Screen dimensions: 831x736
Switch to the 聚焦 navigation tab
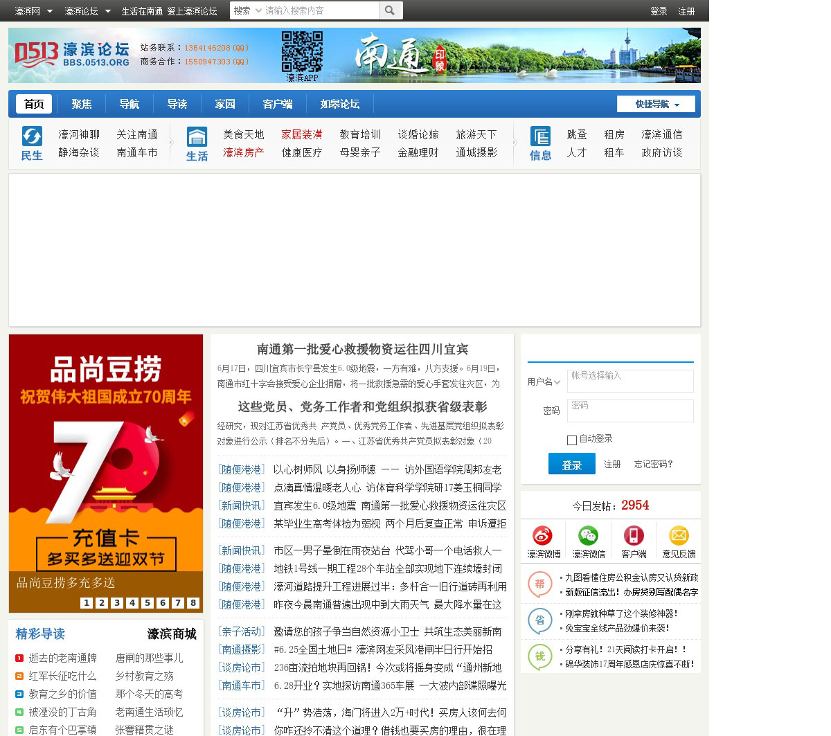pyautogui.click(x=82, y=104)
